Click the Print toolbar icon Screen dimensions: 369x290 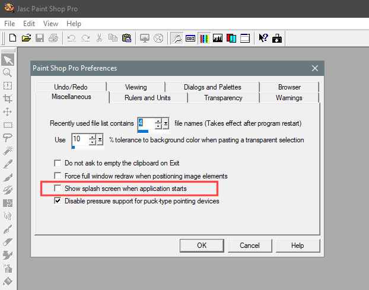click(53, 38)
